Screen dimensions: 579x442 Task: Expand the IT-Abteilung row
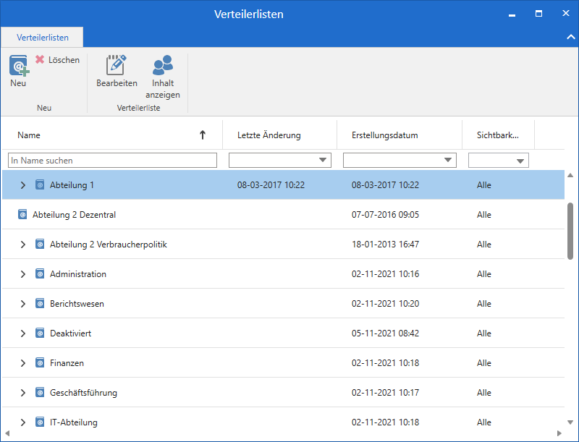point(23,422)
